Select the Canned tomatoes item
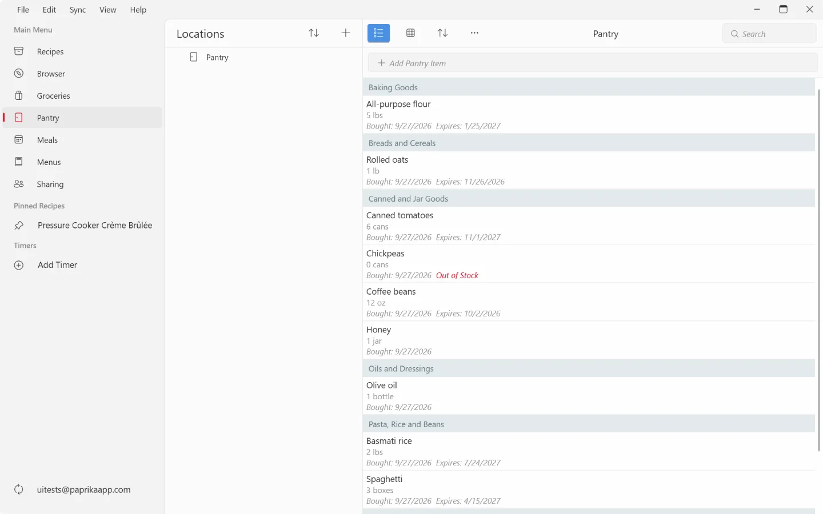 [589, 226]
